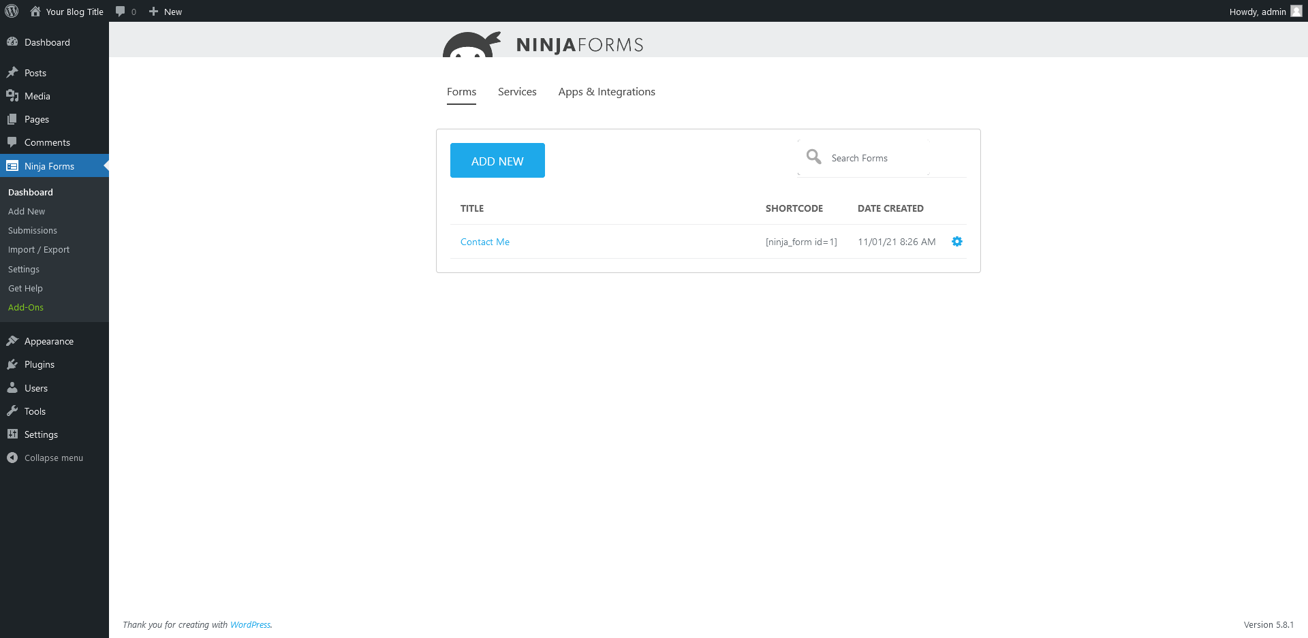Follow the WordPress footer link
Image resolution: width=1308 pixels, height=638 pixels.
[250, 624]
